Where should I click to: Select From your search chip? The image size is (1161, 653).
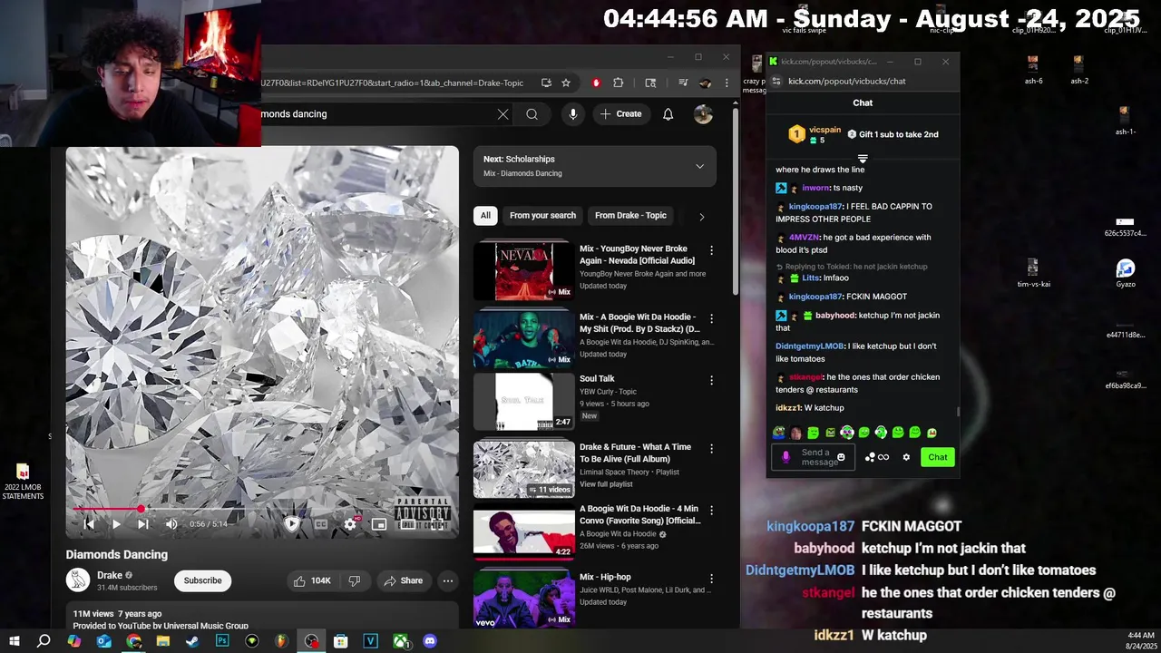pyautogui.click(x=542, y=216)
